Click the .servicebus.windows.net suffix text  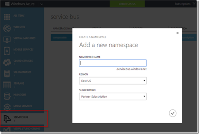131,69
